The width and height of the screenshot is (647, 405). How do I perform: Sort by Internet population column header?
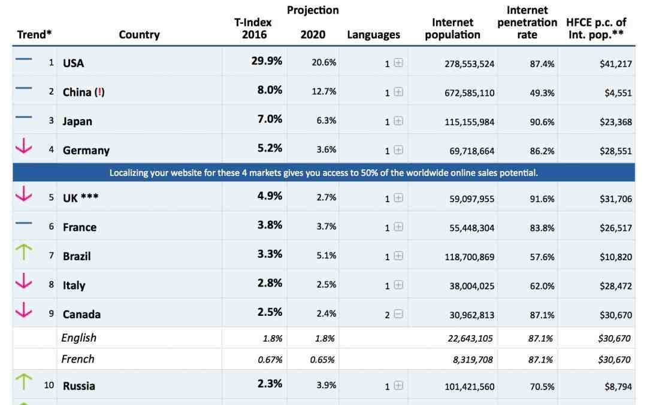[452, 29]
